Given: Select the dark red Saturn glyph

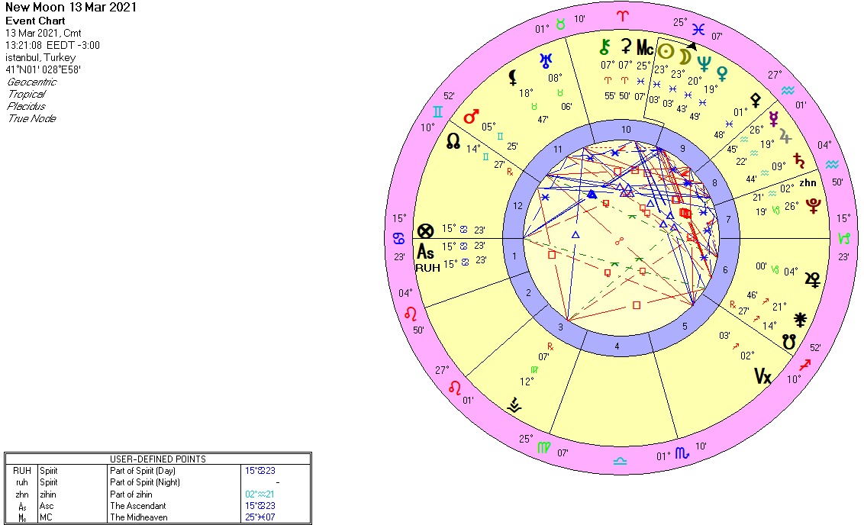Looking at the screenshot, I should tap(800, 160).
